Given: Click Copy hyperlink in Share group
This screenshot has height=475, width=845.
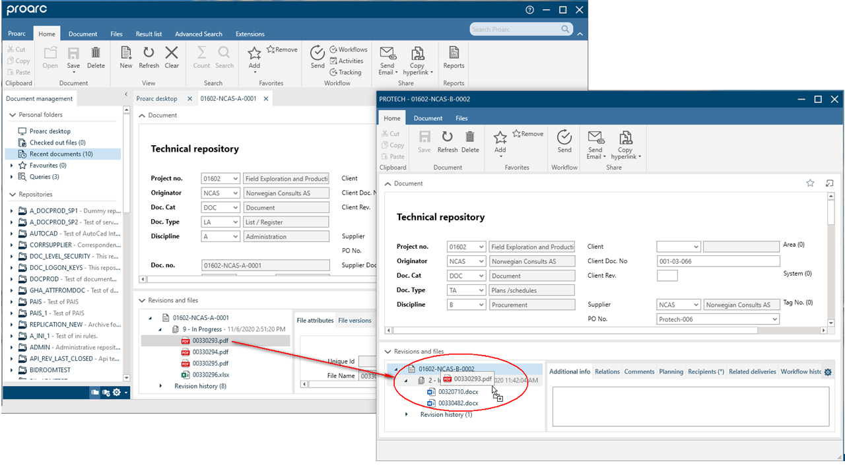Looking at the screenshot, I should click(x=417, y=59).
